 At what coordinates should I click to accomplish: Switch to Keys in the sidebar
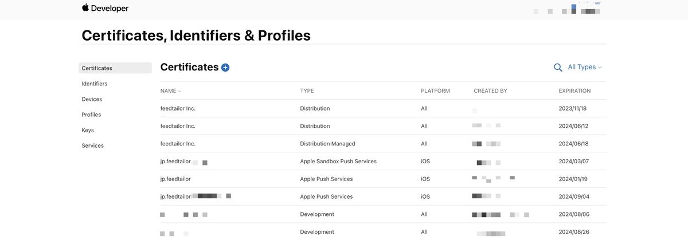tap(88, 130)
